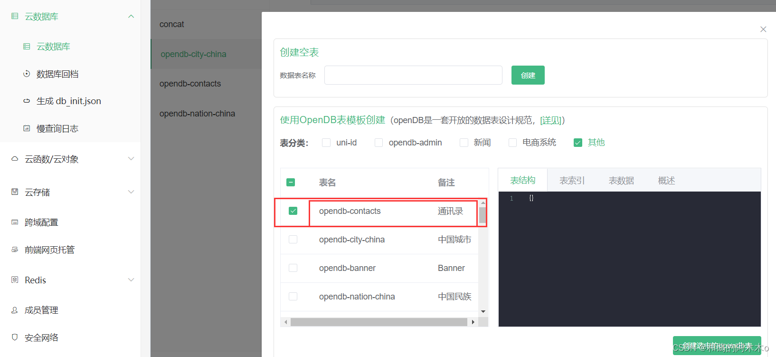Click the opendb-contacts template table name

pyautogui.click(x=350, y=211)
